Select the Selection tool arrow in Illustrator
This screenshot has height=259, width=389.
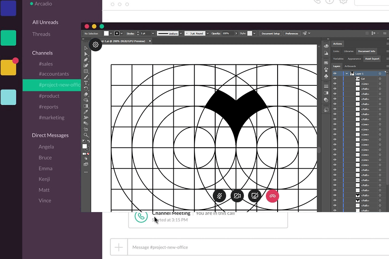point(86,48)
